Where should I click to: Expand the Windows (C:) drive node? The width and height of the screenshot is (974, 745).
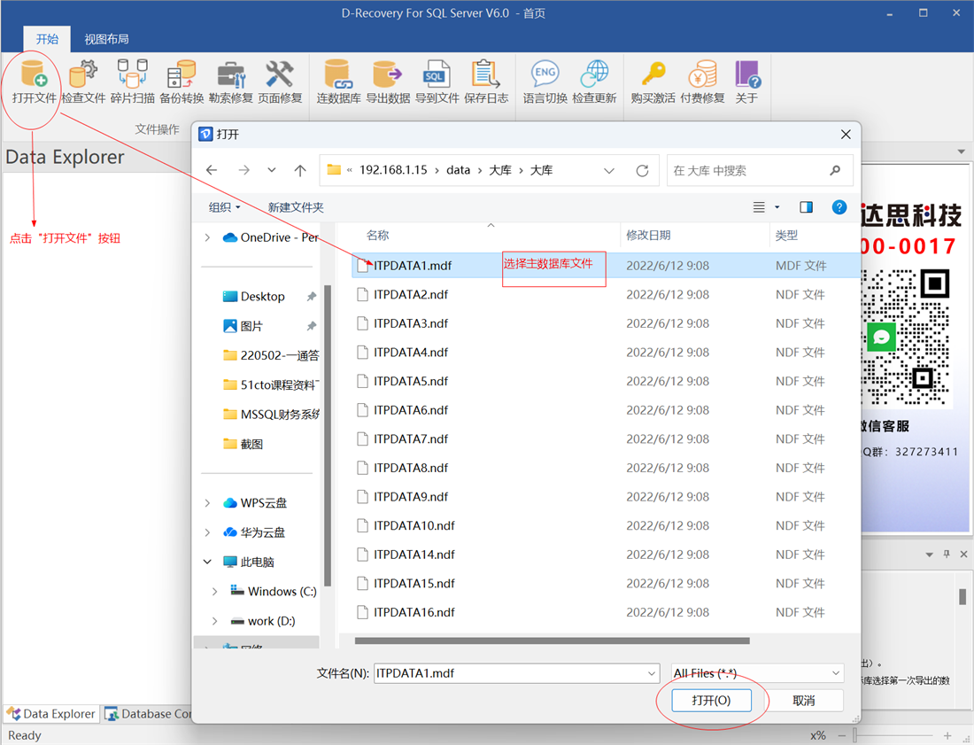215,592
